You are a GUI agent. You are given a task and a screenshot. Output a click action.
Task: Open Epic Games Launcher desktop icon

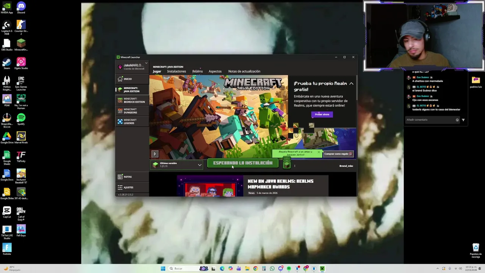point(21,83)
